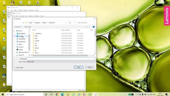Click the Cancel button
The image size is (170, 96).
[90, 67]
